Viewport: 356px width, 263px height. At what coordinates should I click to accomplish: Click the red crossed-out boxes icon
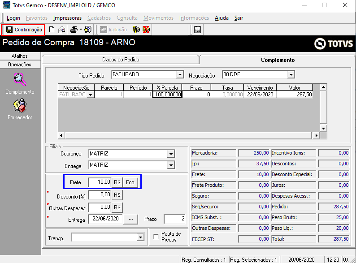[146, 30]
